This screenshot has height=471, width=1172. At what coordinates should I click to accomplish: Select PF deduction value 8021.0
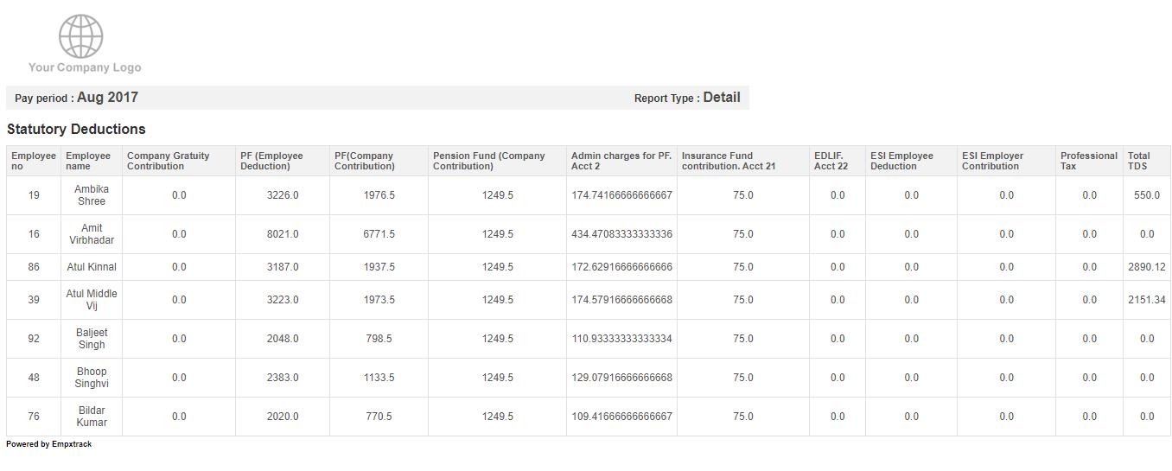click(x=282, y=234)
